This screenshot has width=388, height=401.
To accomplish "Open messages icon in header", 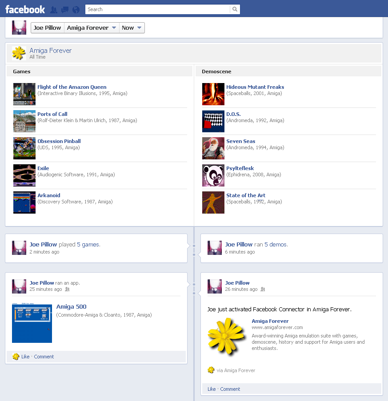I will (65, 10).
